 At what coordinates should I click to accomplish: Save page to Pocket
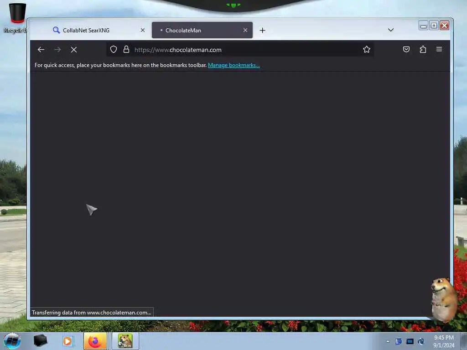coord(406,49)
